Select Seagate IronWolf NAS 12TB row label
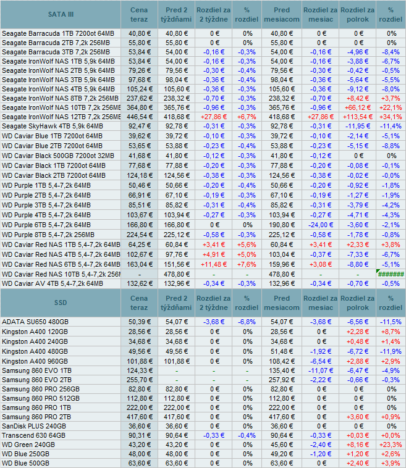Viewport: 406px width, 468px height. click(x=61, y=117)
